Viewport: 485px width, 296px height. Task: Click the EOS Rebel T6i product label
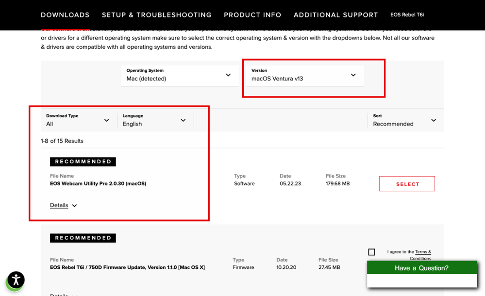407,15
